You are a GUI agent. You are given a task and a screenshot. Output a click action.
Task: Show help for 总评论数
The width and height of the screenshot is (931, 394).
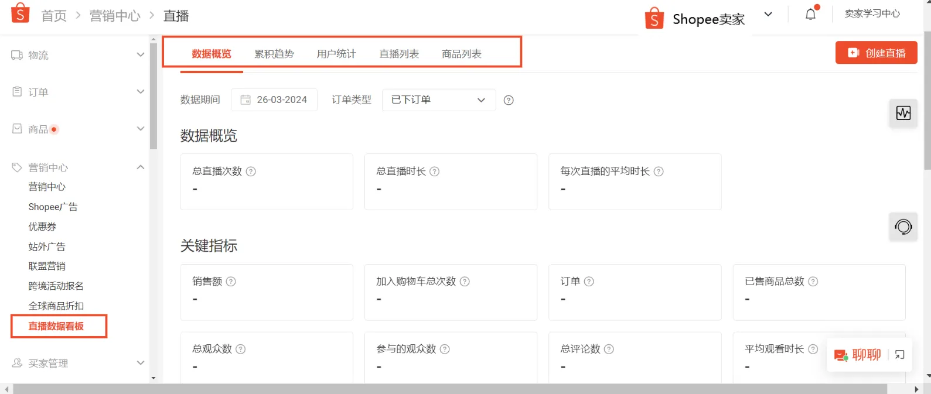[609, 349]
